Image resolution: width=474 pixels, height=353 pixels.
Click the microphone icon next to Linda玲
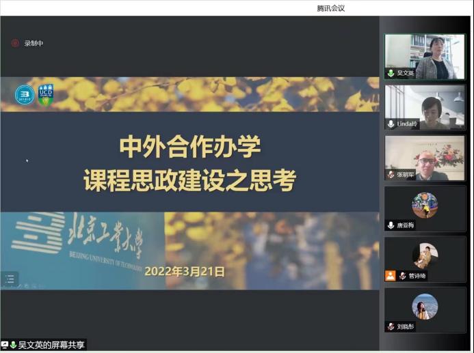(391, 124)
